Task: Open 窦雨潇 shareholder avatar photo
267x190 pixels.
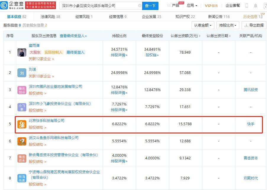Action: pyautogui.click(x=22, y=52)
